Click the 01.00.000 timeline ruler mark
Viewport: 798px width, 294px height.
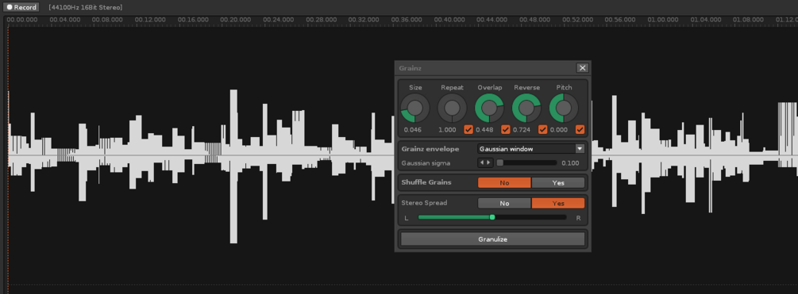(663, 20)
